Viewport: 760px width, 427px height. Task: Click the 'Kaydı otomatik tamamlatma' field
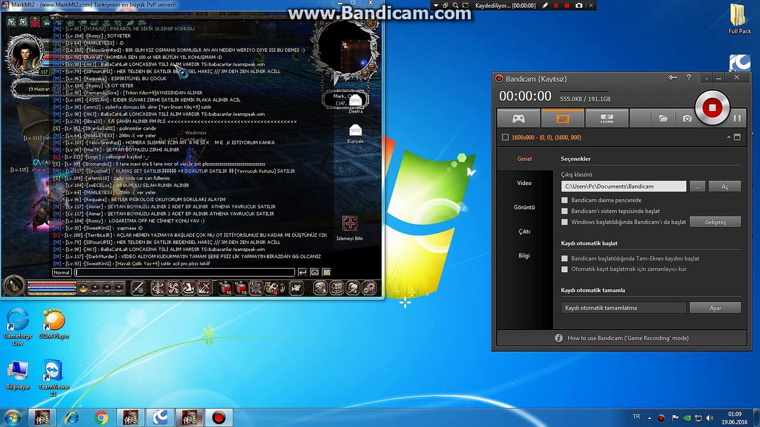tap(623, 308)
